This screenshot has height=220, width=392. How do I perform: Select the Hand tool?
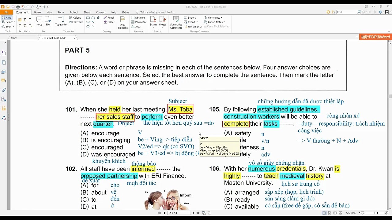(x=6, y=18)
